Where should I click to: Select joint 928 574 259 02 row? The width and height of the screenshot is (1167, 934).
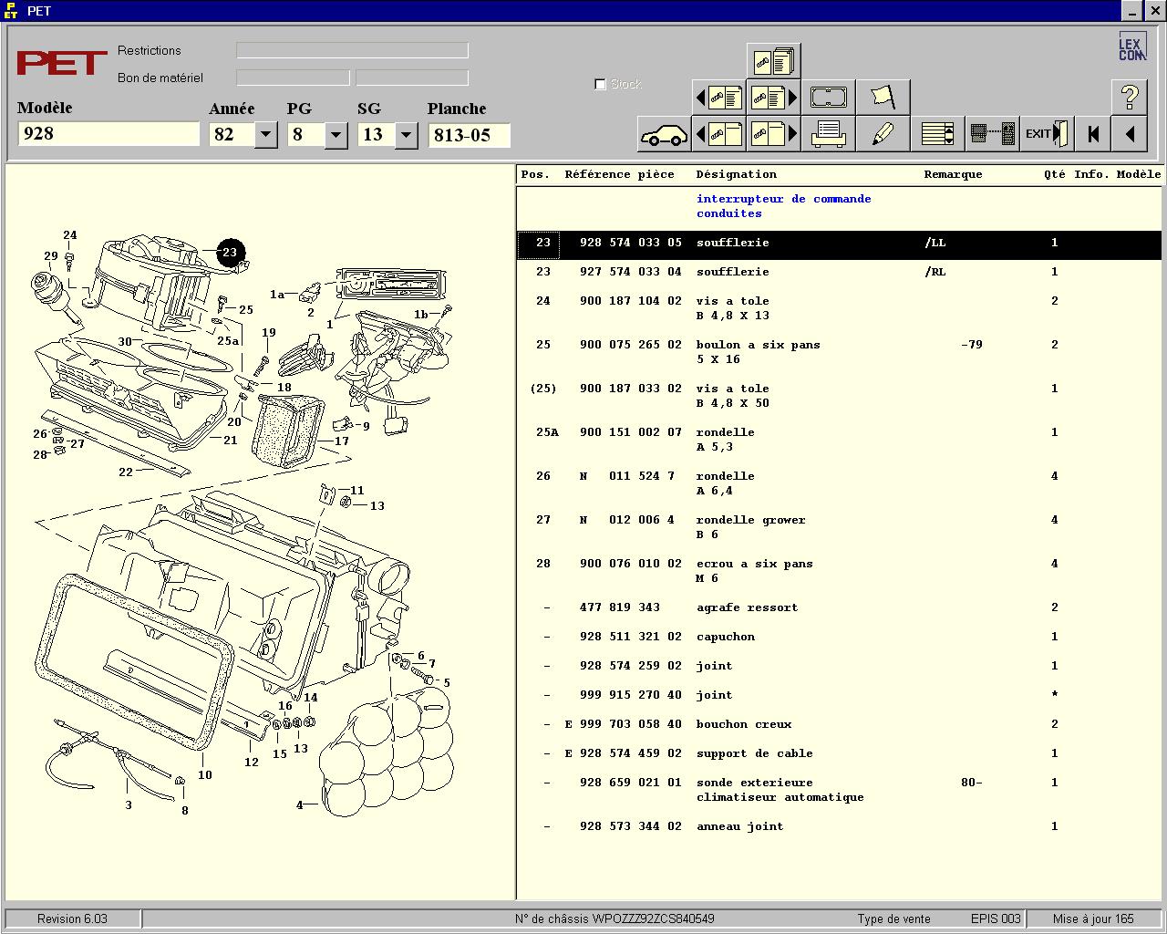pyautogui.click(x=840, y=666)
